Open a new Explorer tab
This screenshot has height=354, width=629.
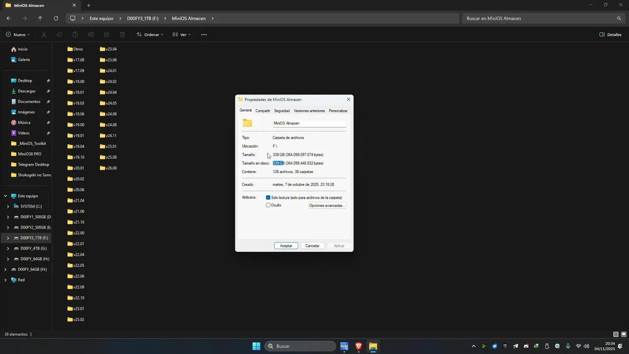point(88,5)
